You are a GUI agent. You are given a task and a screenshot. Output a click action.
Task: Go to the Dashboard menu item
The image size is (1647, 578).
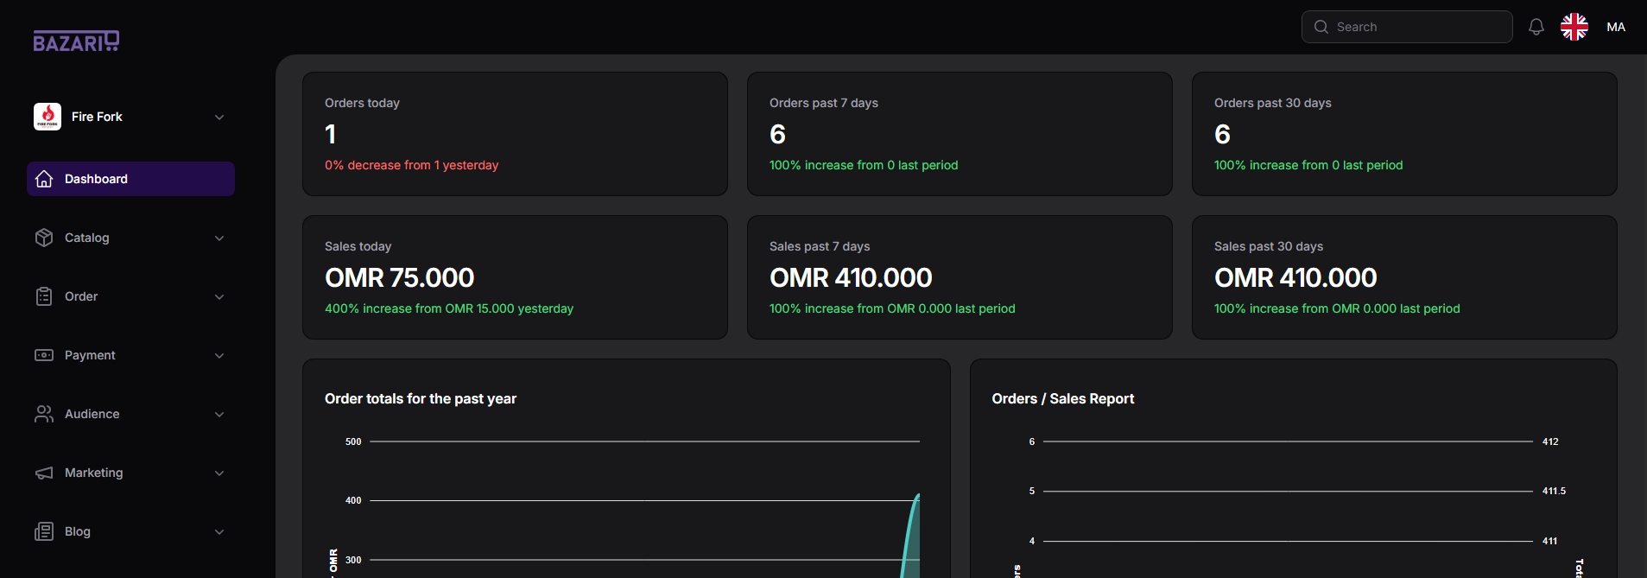pyautogui.click(x=130, y=179)
